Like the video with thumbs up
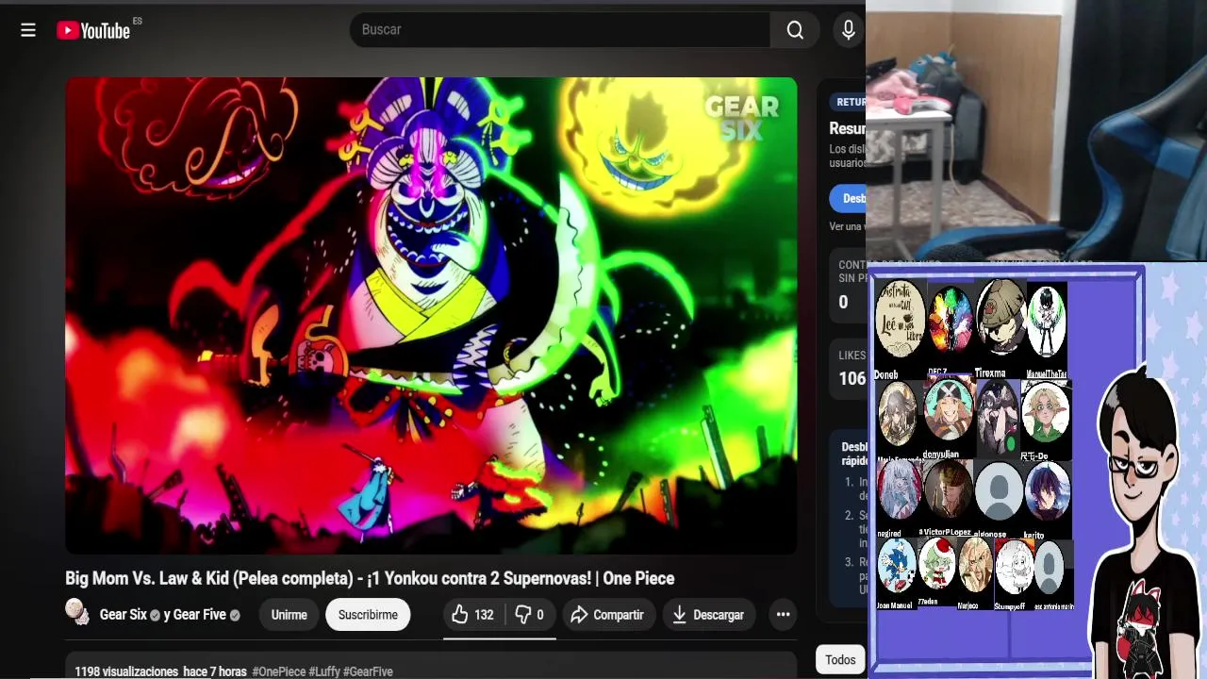The height and width of the screenshot is (679, 1207). pyautogui.click(x=473, y=615)
